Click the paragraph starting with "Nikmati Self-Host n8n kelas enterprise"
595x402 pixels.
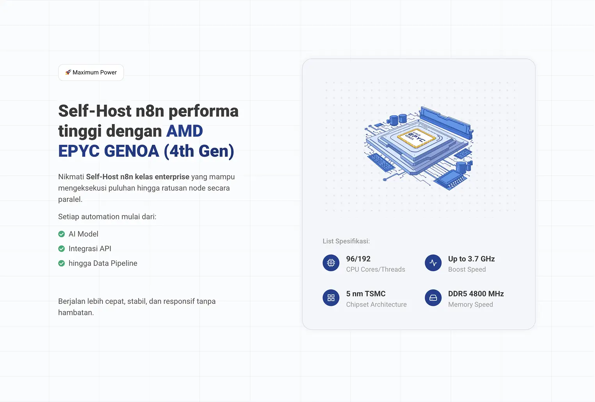pyautogui.click(x=146, y=188)
